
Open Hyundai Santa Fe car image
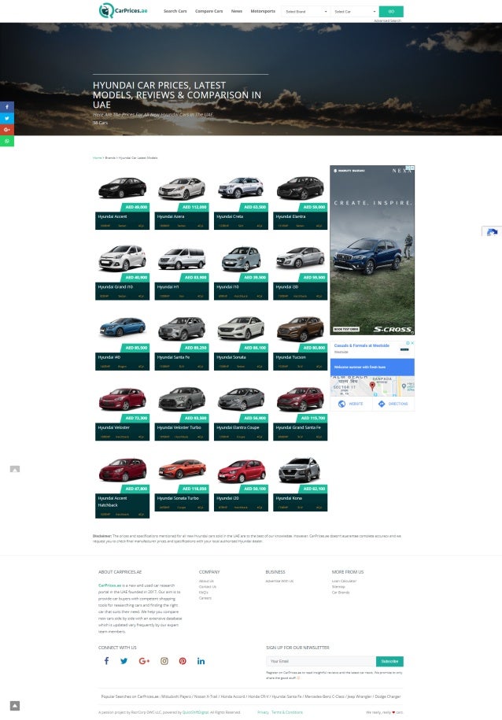click(182, 328)
